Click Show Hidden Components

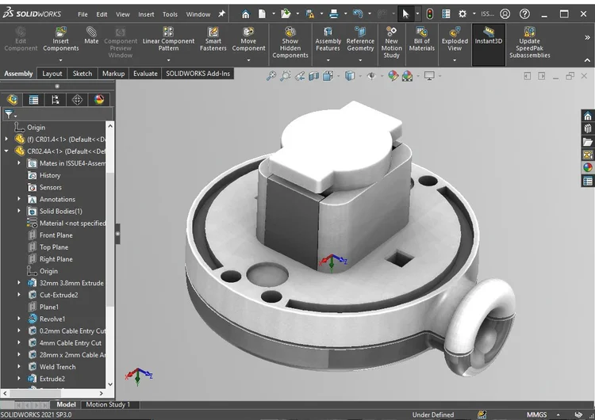pyautogui.click(x=290, y=43)
